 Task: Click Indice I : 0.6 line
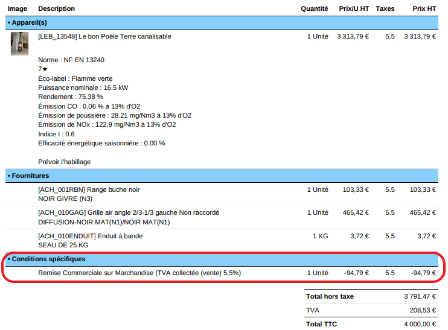pos(56,134)
